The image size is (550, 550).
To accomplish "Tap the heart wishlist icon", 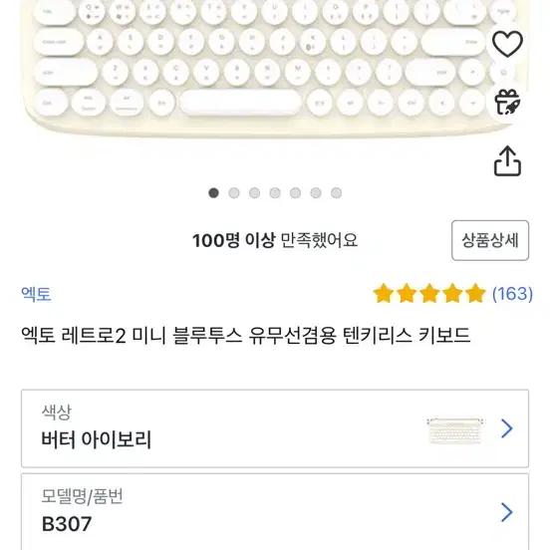I will coord(507,44).
